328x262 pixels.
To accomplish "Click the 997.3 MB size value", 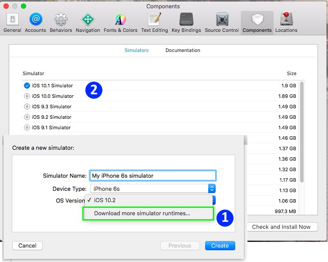I will click(x=285, y=211).
